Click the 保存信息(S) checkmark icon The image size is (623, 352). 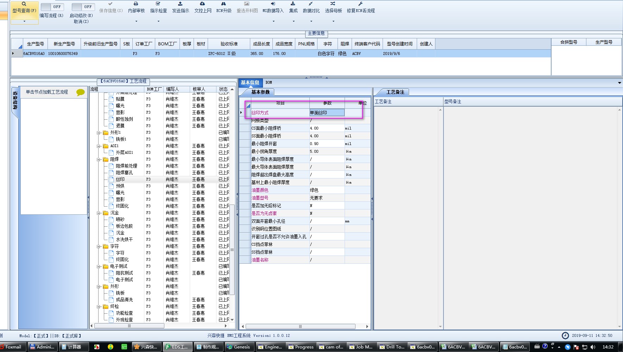click(x=111, y=4)
